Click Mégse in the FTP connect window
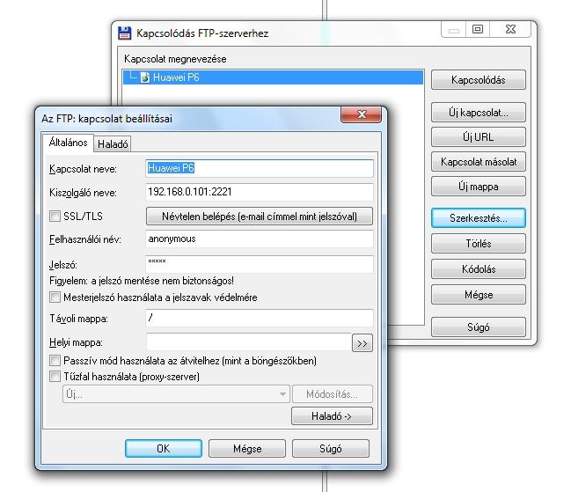The width and height of the screenshot is (571, 492). pos(479,294)
